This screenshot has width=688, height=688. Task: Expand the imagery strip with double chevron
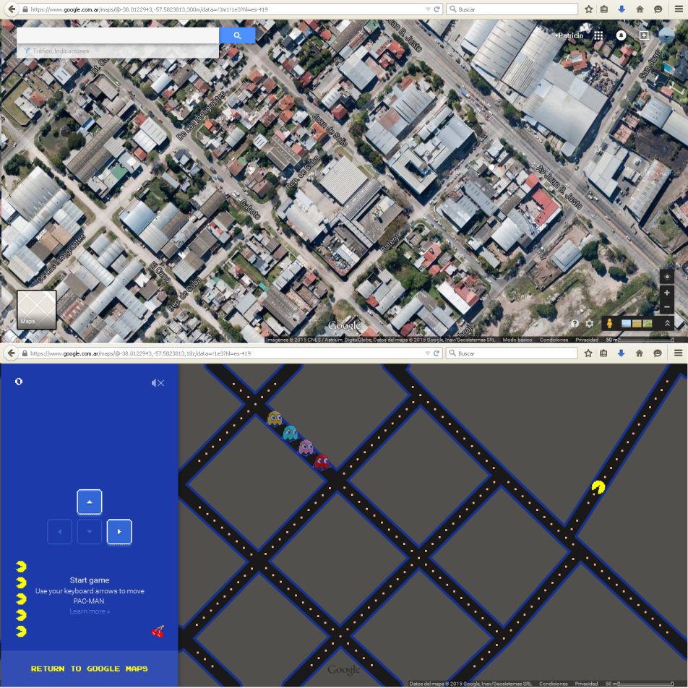point(667,323)
